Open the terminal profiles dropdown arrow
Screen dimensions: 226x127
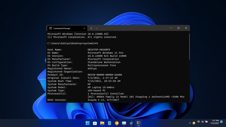coord(97,29)
